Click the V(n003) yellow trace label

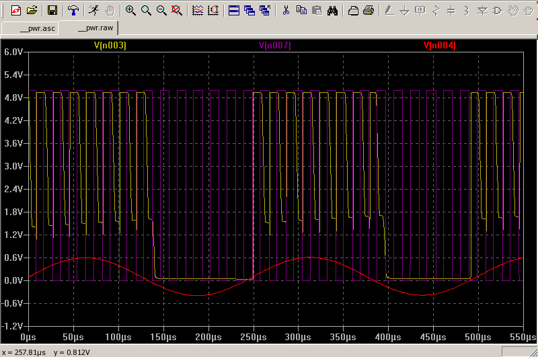110,45
